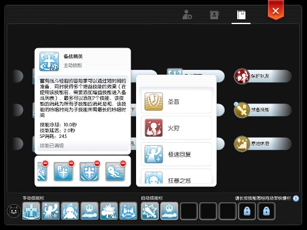307x230 pixels.
Task: Tap the 备战精英 skill icon in tooltip
Action: (x=49, y=61)
